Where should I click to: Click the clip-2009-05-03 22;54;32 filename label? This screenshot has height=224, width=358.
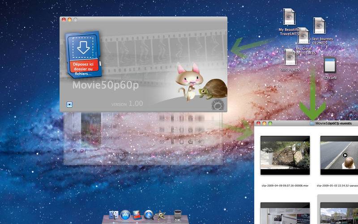337,186
